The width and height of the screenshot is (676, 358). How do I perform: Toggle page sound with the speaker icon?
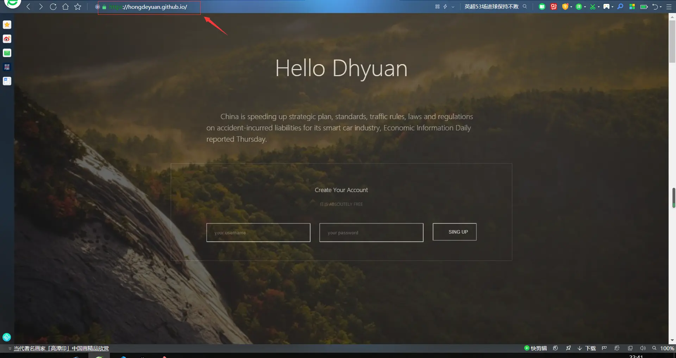click(643, 348)
